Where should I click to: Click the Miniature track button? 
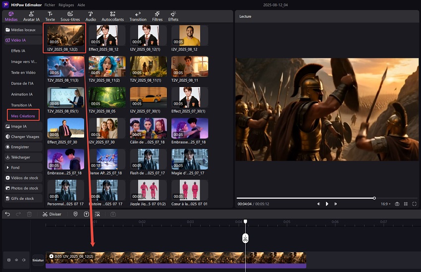[38, 260]
